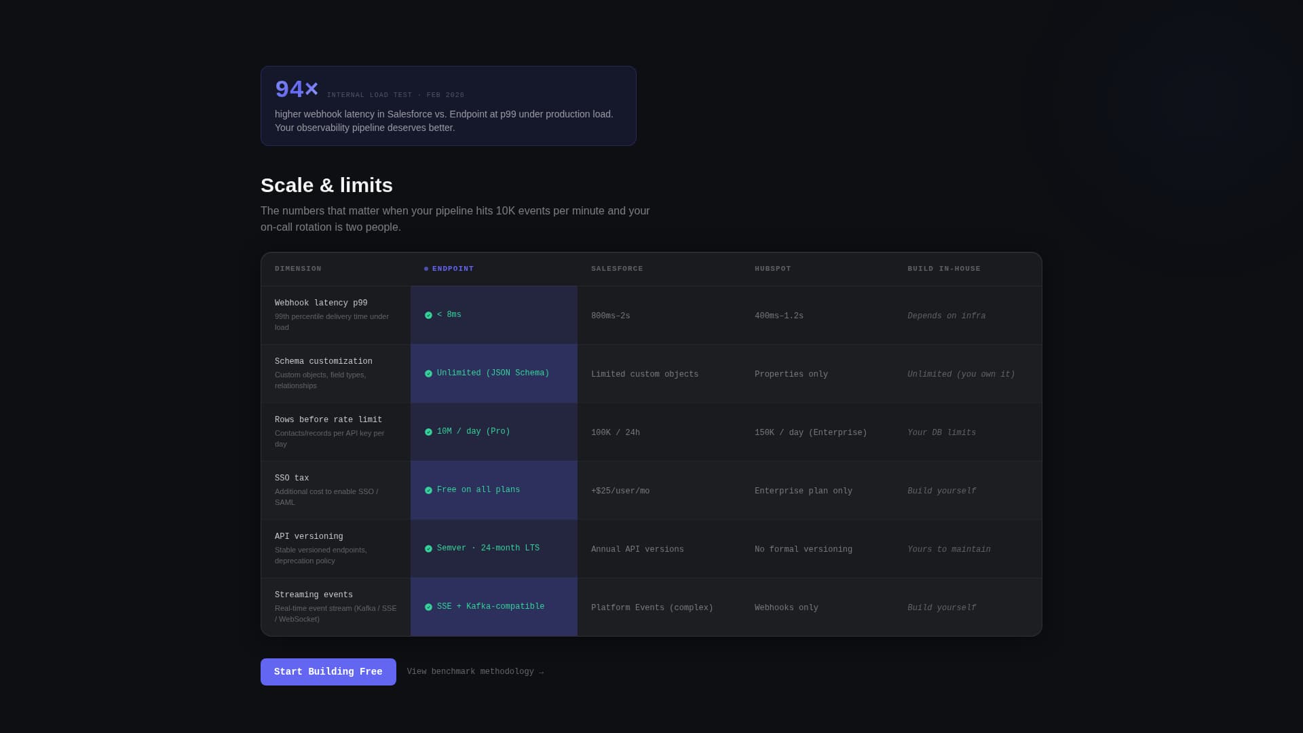Image resolution: width=1303 pixels, height=733 pixels.
Task: Select the "Webhook latency p99" row label
Action: [x=321, y=303]
